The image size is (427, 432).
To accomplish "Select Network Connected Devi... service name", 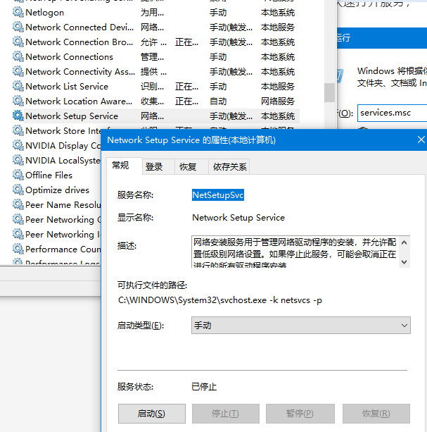I will coord(79,27).
